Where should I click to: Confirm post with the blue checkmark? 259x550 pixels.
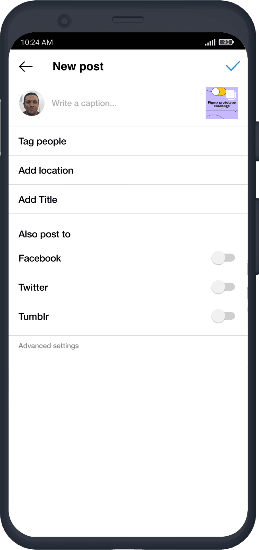pyautogui.click(x=233, y=66)
